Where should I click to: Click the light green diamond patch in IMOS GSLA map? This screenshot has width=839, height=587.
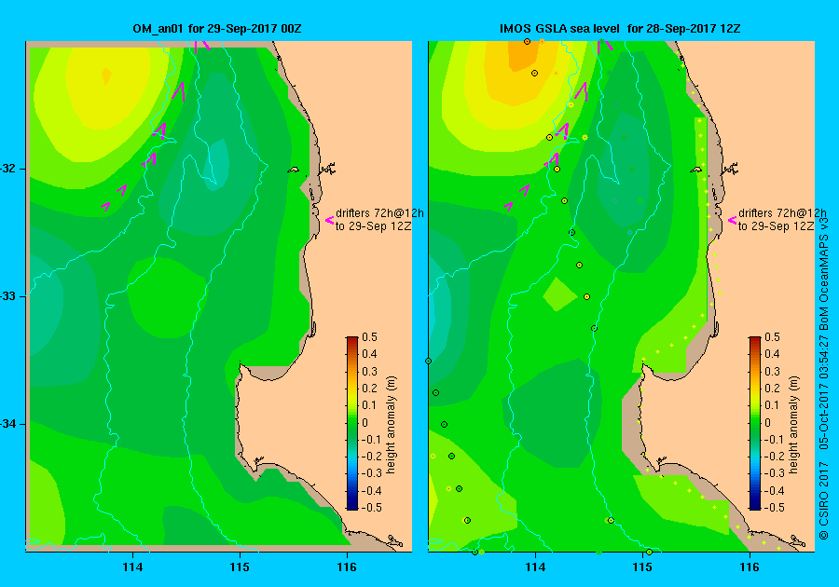(559, 294)
